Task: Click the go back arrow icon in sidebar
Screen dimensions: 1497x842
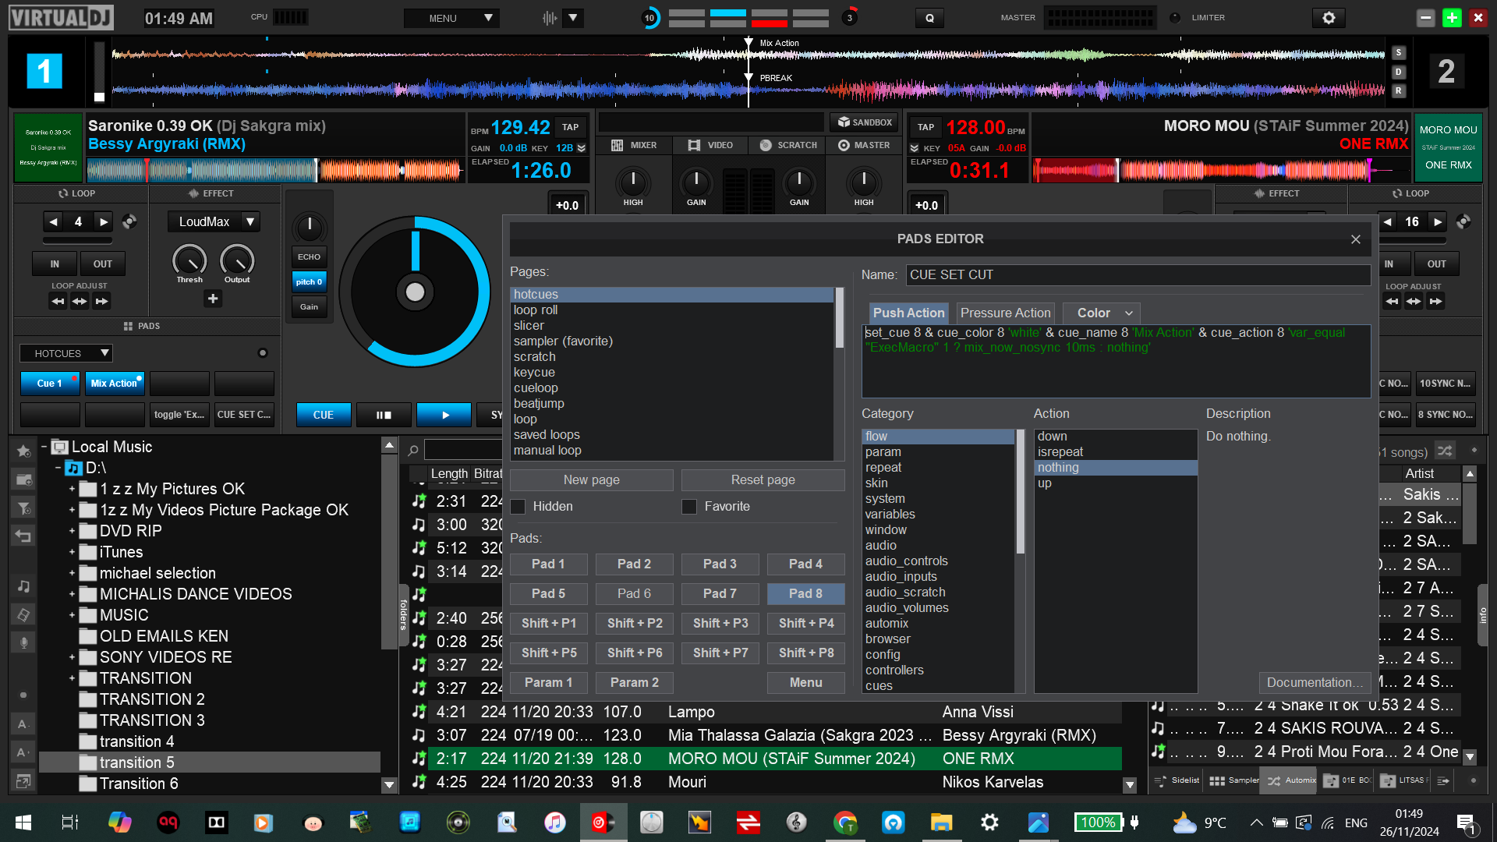Action: point(23,536)
